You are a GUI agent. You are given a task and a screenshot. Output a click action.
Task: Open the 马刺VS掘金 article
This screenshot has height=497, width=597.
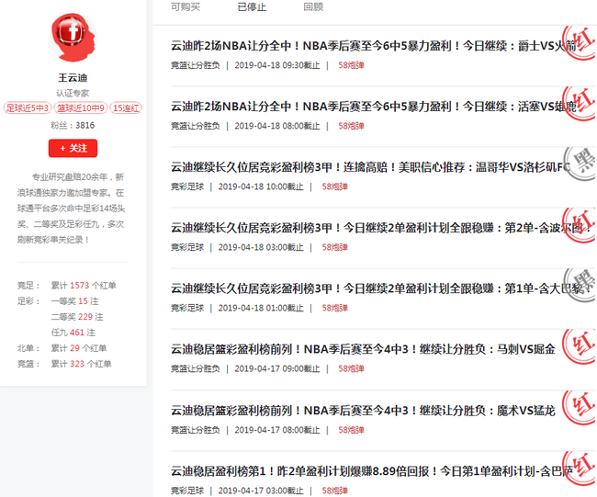[x=363, y=349]
